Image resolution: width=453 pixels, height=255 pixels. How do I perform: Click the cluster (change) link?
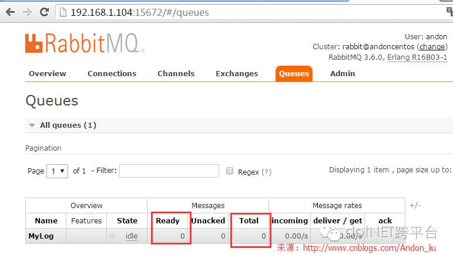[432, 47]
